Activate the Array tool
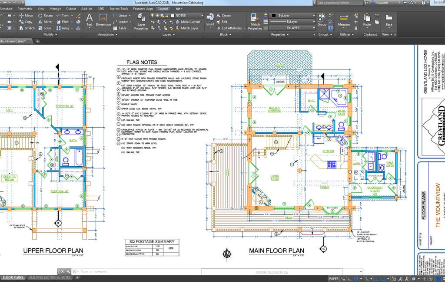This screenshot has height=283, width=445. [63, 28]
